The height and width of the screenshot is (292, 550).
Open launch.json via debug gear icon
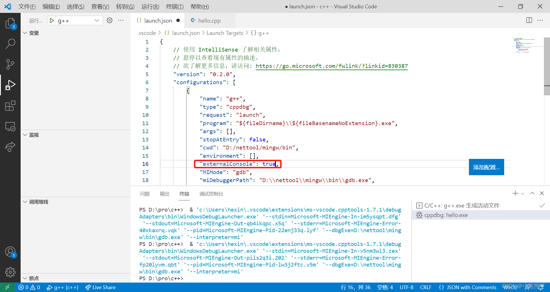(109, 20)
